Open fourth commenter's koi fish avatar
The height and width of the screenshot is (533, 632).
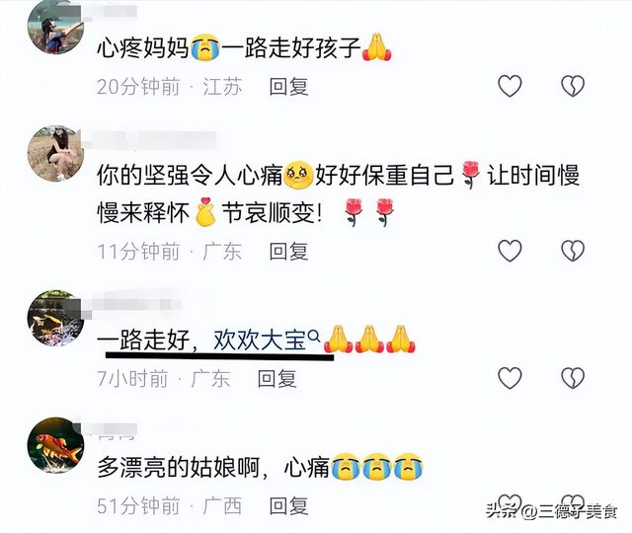[x=55, y=445]
